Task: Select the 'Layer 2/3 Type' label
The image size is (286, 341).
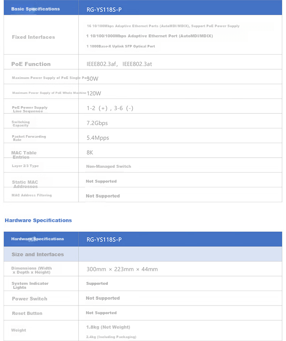Action: [x=25, y=166]
